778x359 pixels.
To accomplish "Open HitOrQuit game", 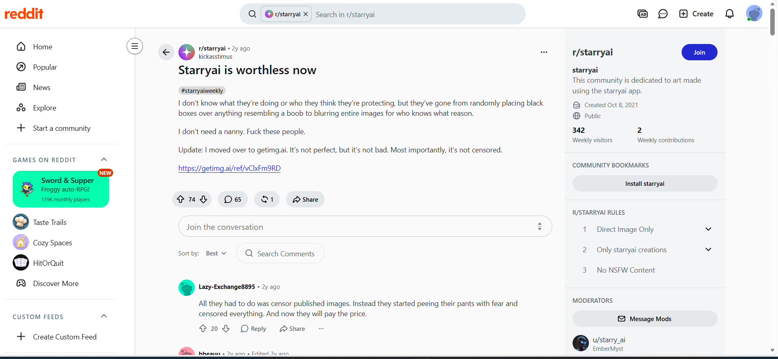I will pyautogui.click(x=61, y=263).
